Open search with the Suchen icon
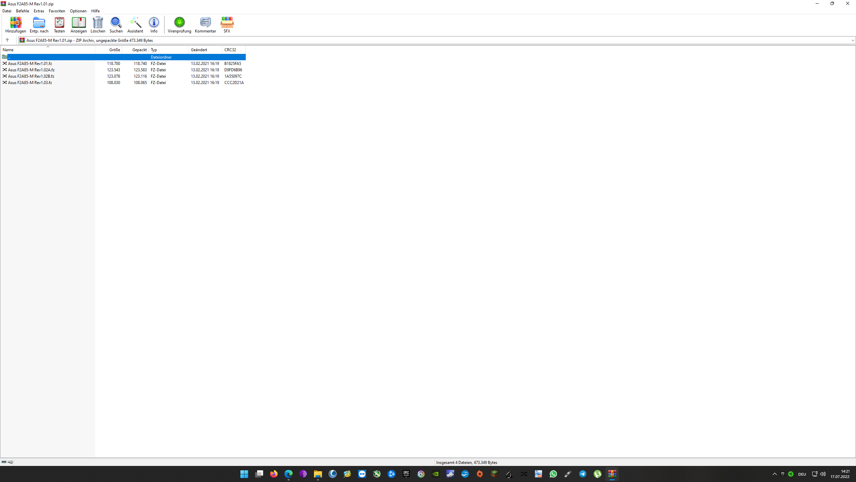Image resolution: width=856 pixels, height=482 pixels. [116, 25]
